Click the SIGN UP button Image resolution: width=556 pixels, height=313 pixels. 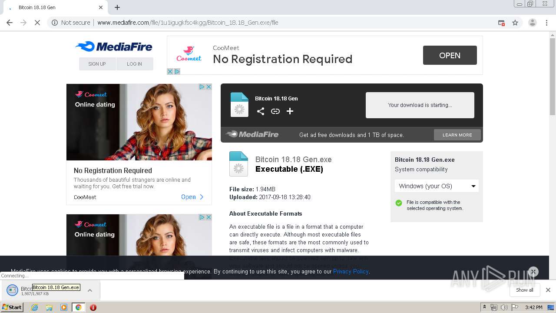97,64
